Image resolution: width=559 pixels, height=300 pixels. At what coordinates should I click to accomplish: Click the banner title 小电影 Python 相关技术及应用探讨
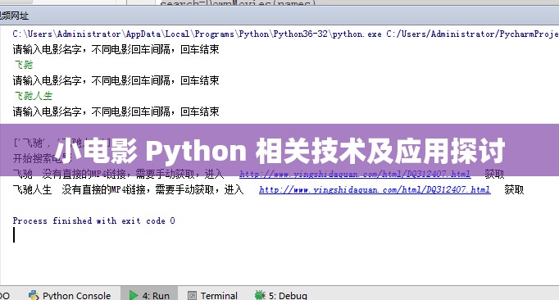coord(279,151)
